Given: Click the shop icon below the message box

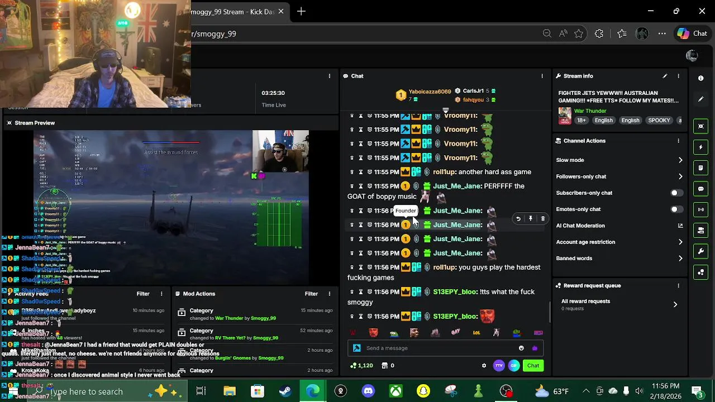Looking at the screenshot, I should (x=384, y=366).
